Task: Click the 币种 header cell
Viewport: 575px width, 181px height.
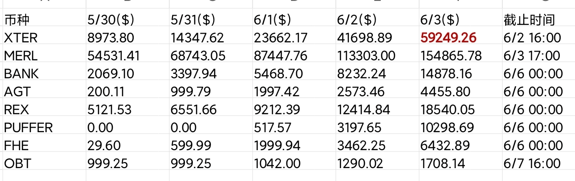Action: pos(43,20)
